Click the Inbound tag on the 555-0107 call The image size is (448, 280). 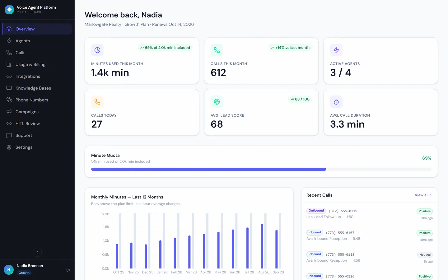click(x=315, y=232)
